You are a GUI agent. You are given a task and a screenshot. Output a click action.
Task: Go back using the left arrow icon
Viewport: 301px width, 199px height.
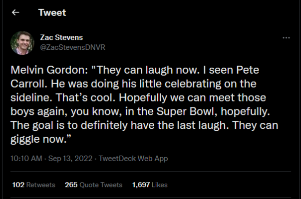click(15, 12)
